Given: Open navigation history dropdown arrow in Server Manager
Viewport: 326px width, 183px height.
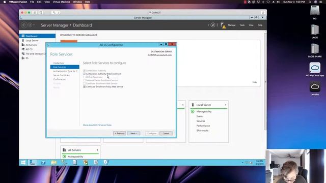Looking at the screenshot, I should click(34, 25).
